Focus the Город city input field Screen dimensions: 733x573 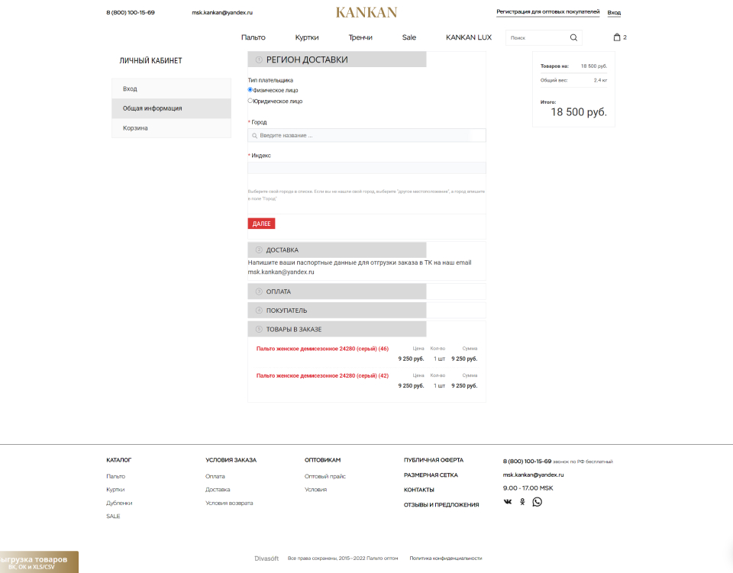[x=366, y=135]
